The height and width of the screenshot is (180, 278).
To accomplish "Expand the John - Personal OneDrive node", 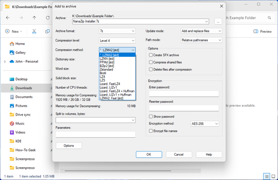I will (x=5, y=61).
